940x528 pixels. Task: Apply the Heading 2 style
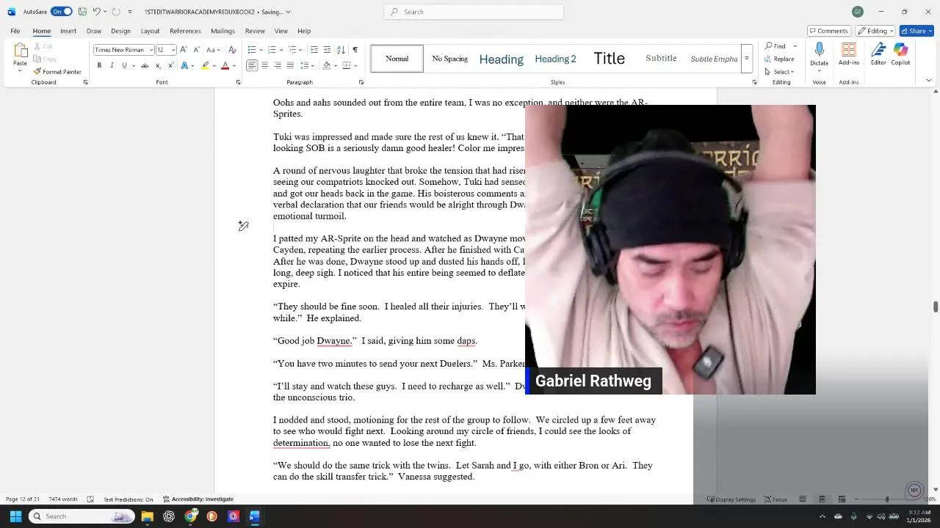(555, 59)
